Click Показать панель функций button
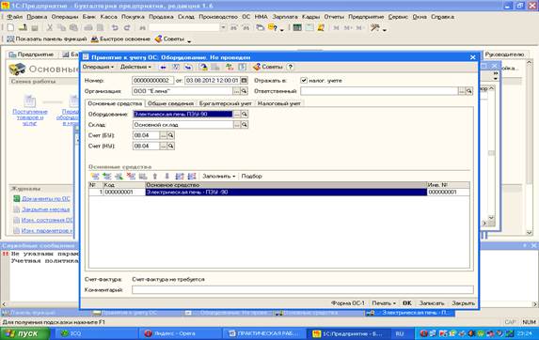This screenshot has width=539, height=340. tap(47, 39)
